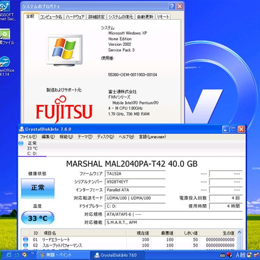Switch to the システムの復元 tab
Viewport: 260px width, 260px height.
pos(121,17)
